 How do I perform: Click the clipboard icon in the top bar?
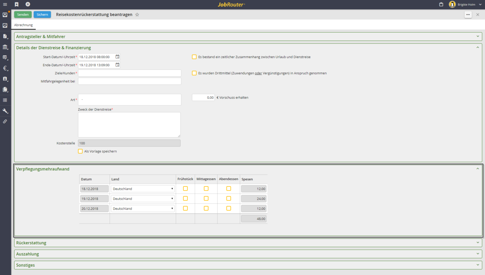click(x=441, y=4)
